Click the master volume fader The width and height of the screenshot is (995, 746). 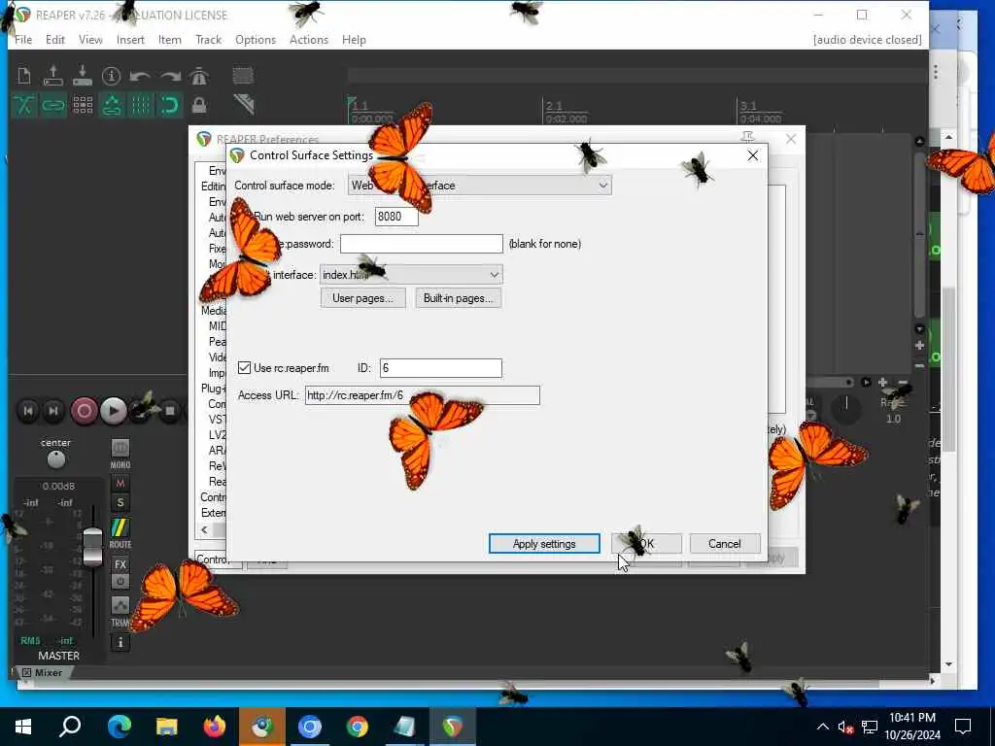click(92, 546)
